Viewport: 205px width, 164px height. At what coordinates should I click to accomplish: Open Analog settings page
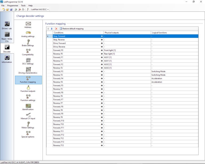pos(28,34)
